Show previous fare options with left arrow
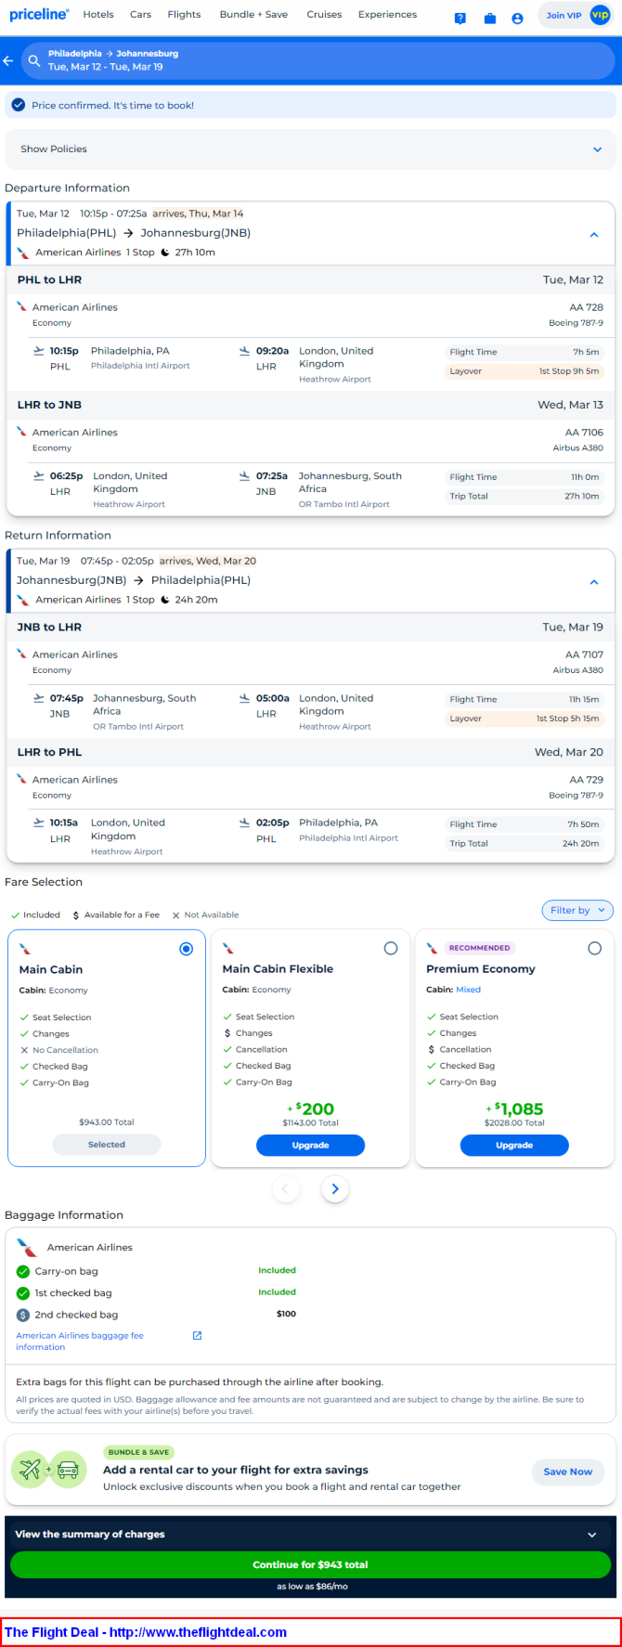622x1647 pixels. [286, 1188]
